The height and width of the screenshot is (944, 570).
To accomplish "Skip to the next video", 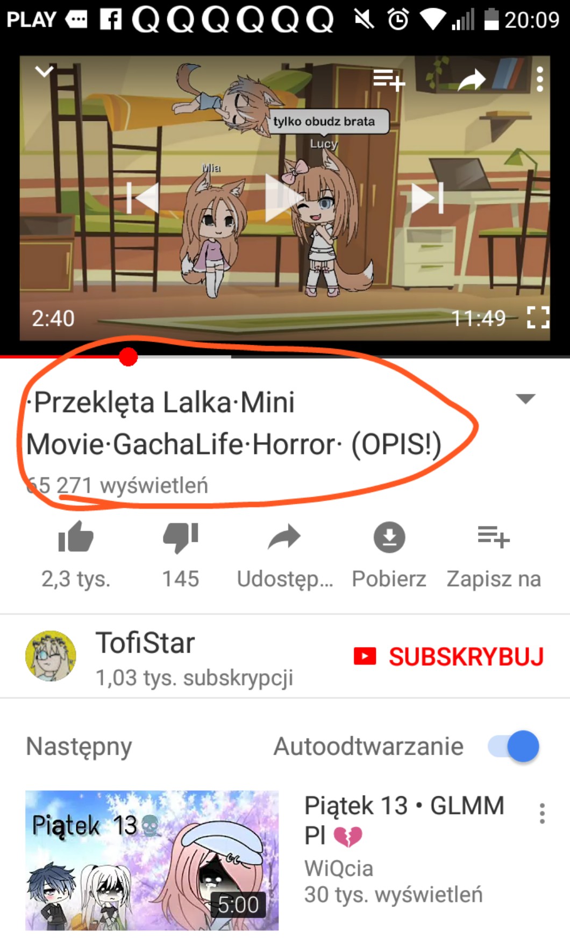I will click(x=427, y=198).
